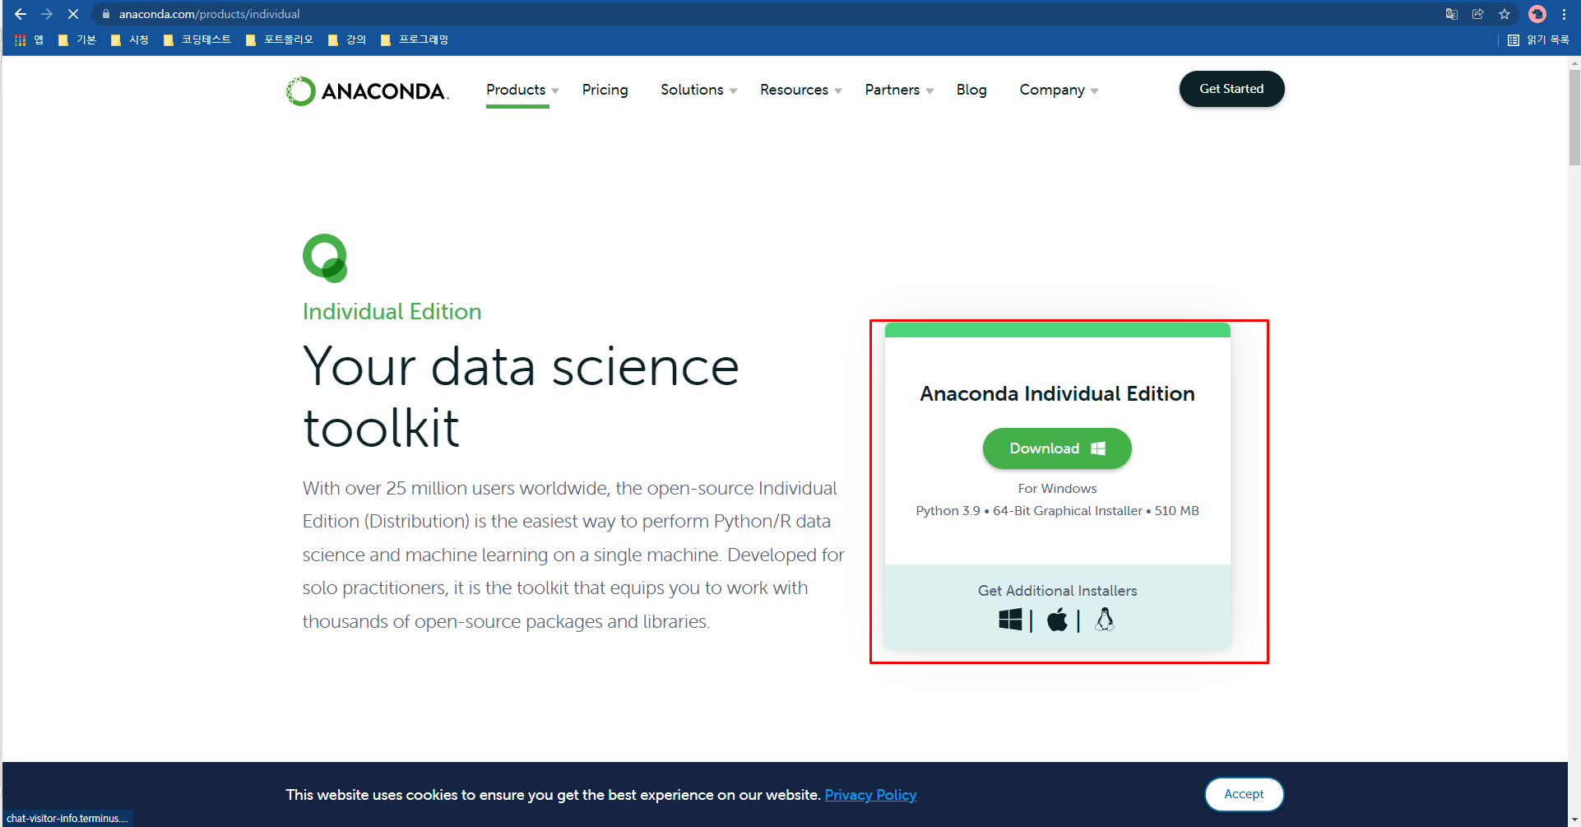This screenshot has width=1581, height=827.
Task: Open the translate page icon
Action: [1452, 14]
